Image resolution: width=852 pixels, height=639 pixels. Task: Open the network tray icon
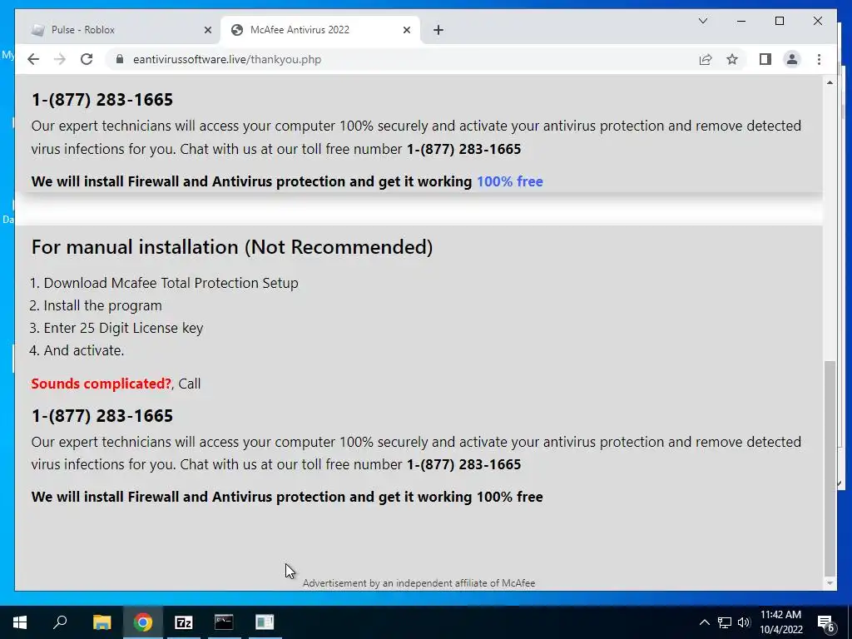725,622
